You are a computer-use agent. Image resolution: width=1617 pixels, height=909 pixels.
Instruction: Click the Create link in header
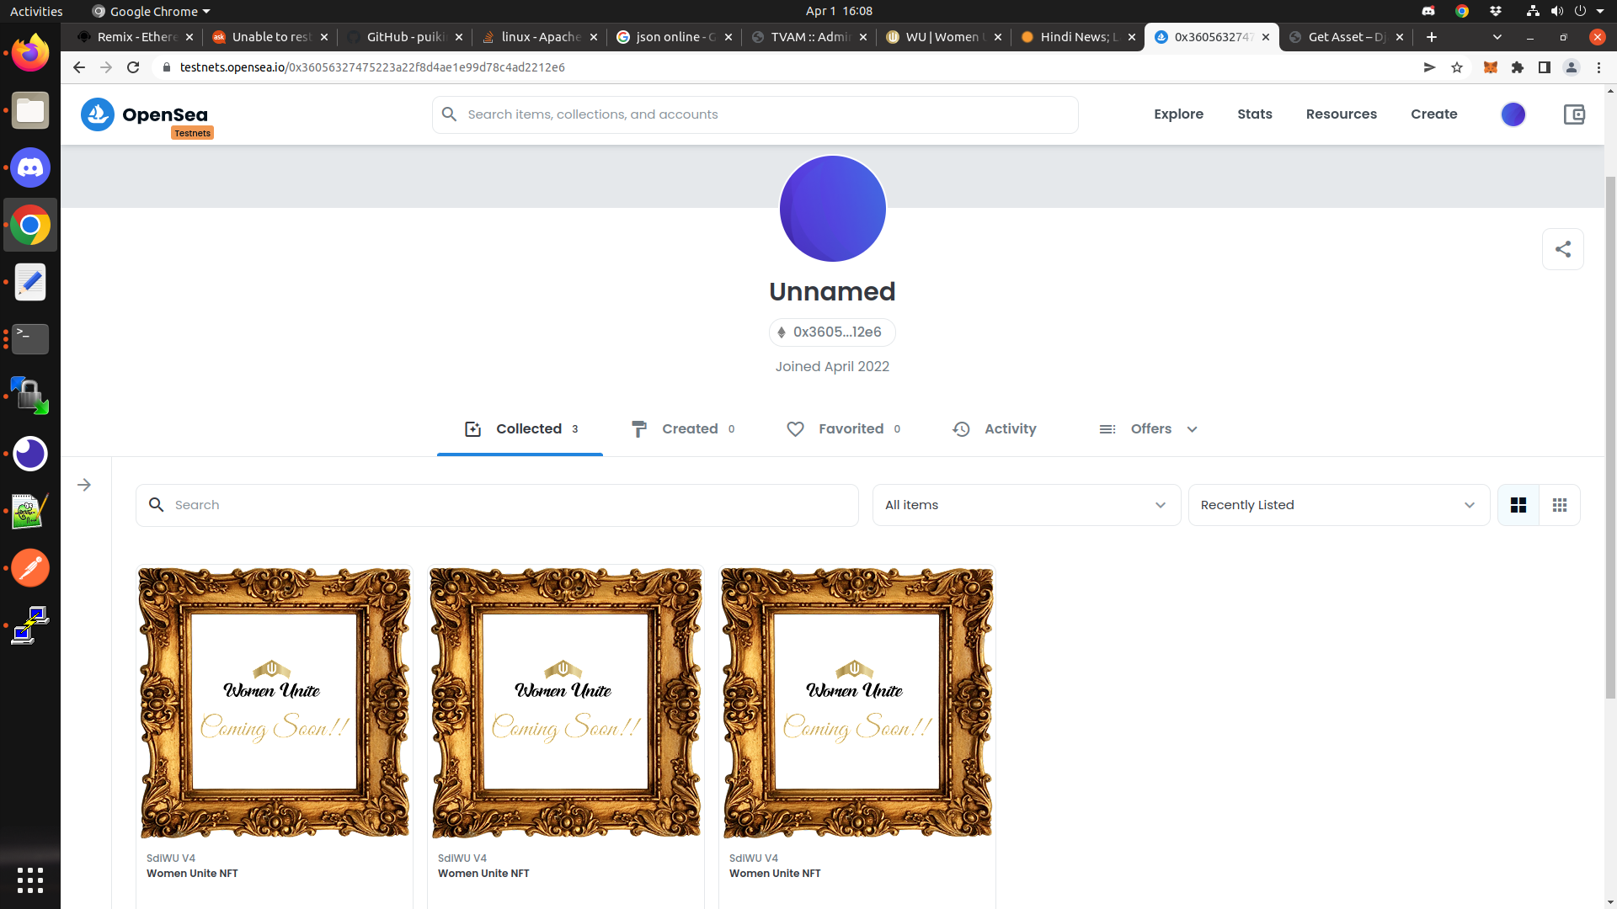pos(1433,114)
